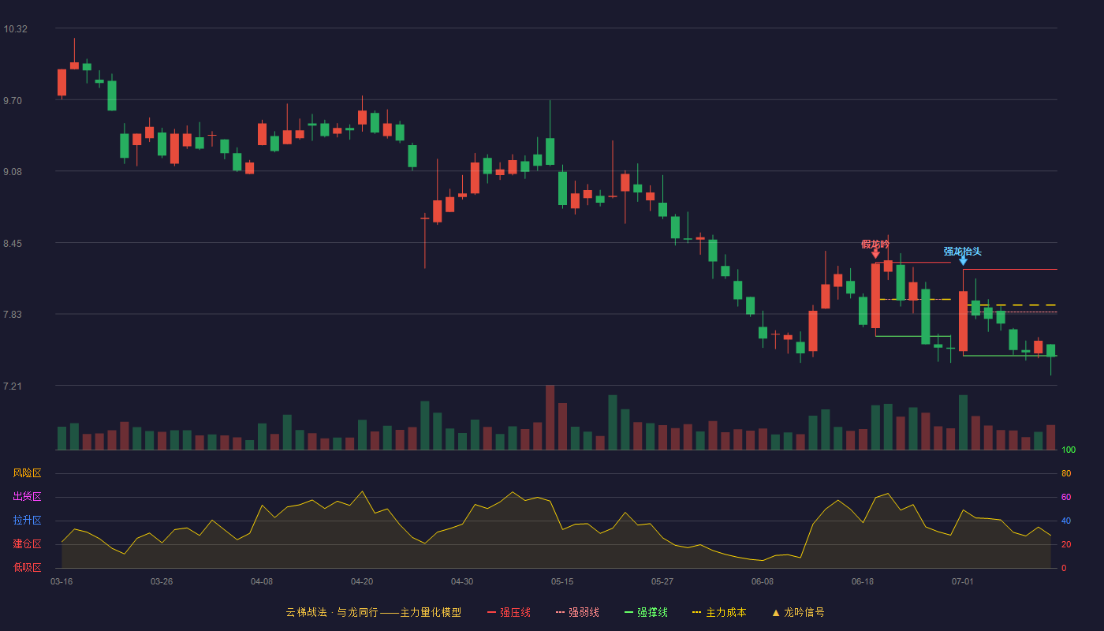Image resolution: width=1104 pixels, height=631 pixels.
Task: Toggle the 强弱线 legend entry
Action: (x=577, y=612)
